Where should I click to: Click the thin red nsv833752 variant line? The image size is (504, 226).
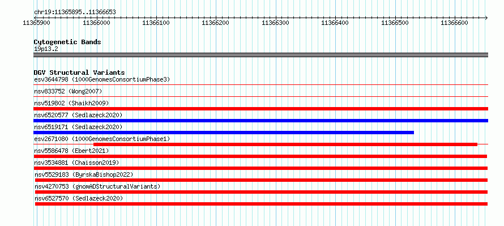(260, 96)
